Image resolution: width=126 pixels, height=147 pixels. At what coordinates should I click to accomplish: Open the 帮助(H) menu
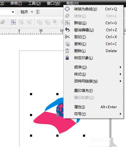[72, 3]
